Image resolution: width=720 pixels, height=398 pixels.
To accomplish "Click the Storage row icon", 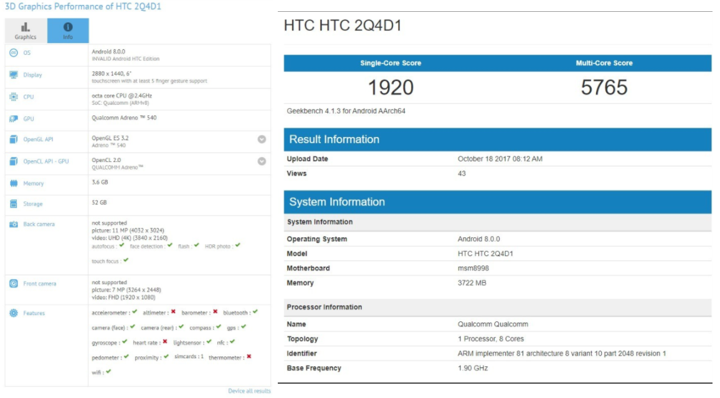I will [x=14, y=204].
